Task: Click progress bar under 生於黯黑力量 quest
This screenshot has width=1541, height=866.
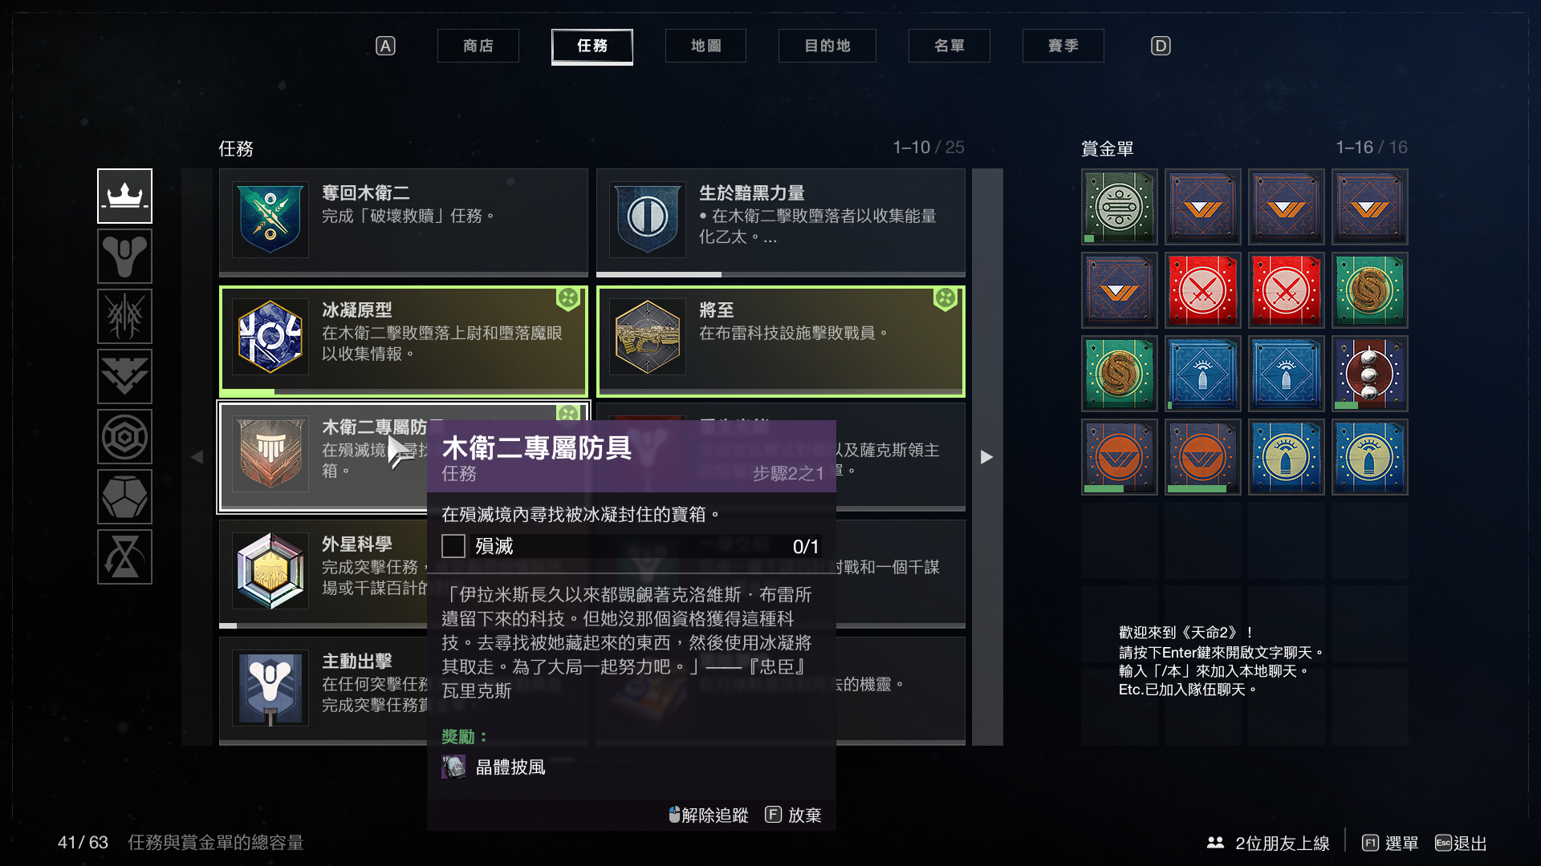Action: (781, 274)
